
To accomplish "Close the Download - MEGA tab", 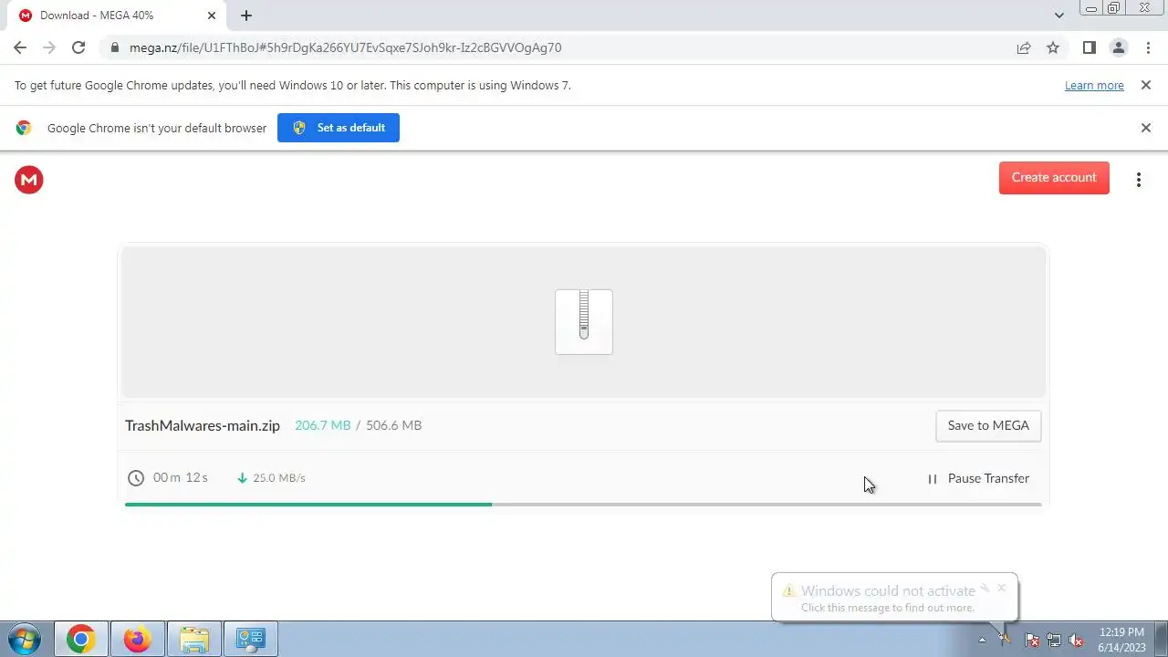I will click(212, 16).
